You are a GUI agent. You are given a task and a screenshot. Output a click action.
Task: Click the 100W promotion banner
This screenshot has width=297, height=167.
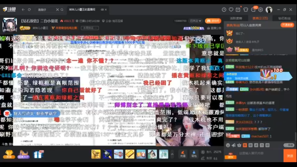click(194, 28)
